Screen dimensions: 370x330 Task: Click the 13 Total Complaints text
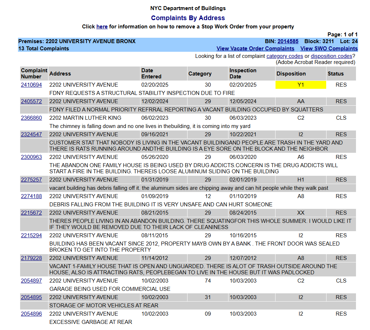click(x=44, y=49)
